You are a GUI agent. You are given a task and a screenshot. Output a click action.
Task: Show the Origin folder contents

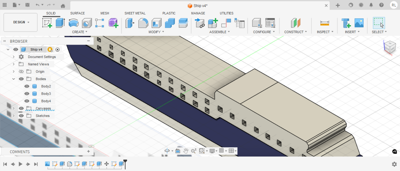13,71
